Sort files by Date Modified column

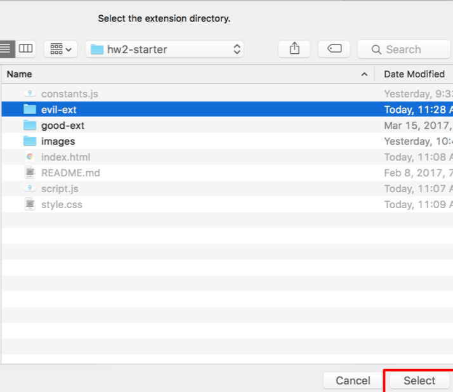pos(414,74)
